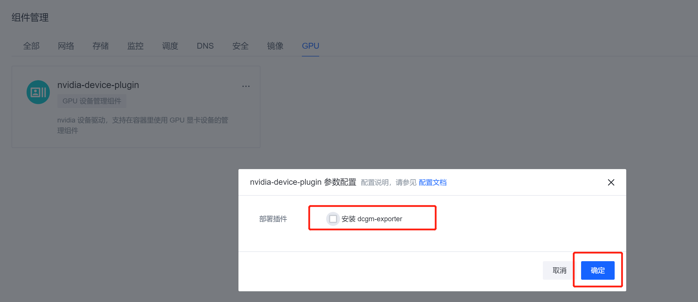View the 监控 components tab
The image size is (698, 302).
(135, 46)
